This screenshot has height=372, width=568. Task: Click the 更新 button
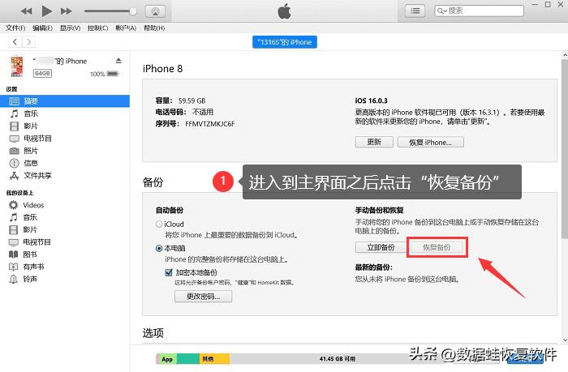coord(374,142)
